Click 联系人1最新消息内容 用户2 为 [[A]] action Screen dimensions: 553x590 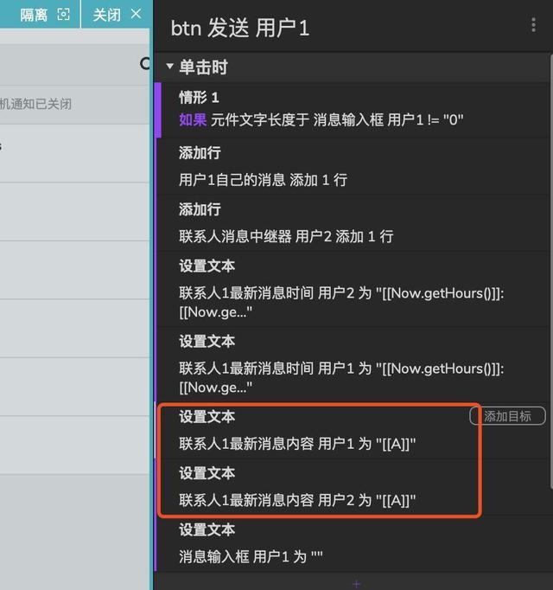click(x=297, y=500)
